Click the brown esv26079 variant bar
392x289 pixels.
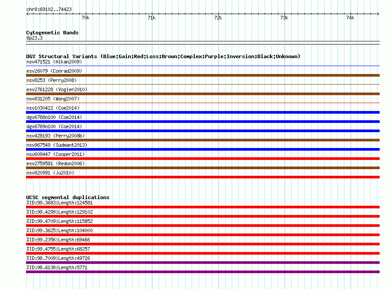coord(203,75)
